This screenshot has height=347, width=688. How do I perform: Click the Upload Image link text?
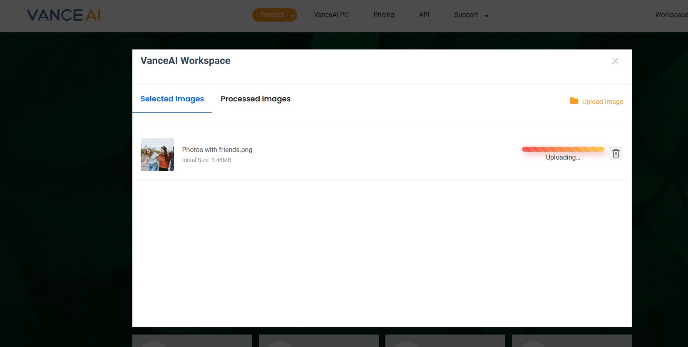tap(602, 101)
